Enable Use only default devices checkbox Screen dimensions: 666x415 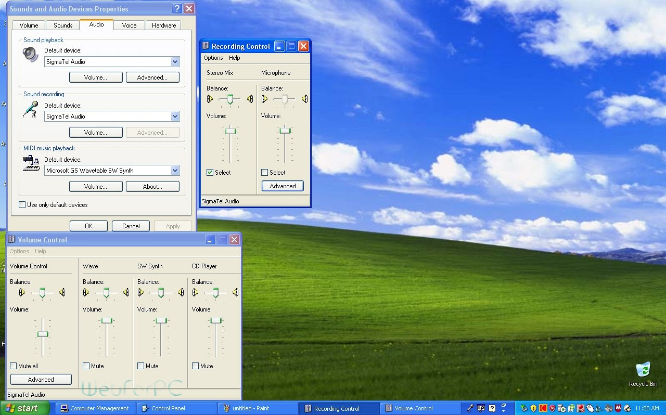[22, 205]
